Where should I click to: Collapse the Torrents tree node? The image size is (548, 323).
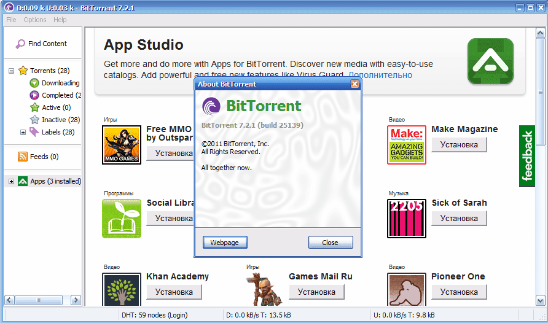pyautogui.click(x=11, y=71)
